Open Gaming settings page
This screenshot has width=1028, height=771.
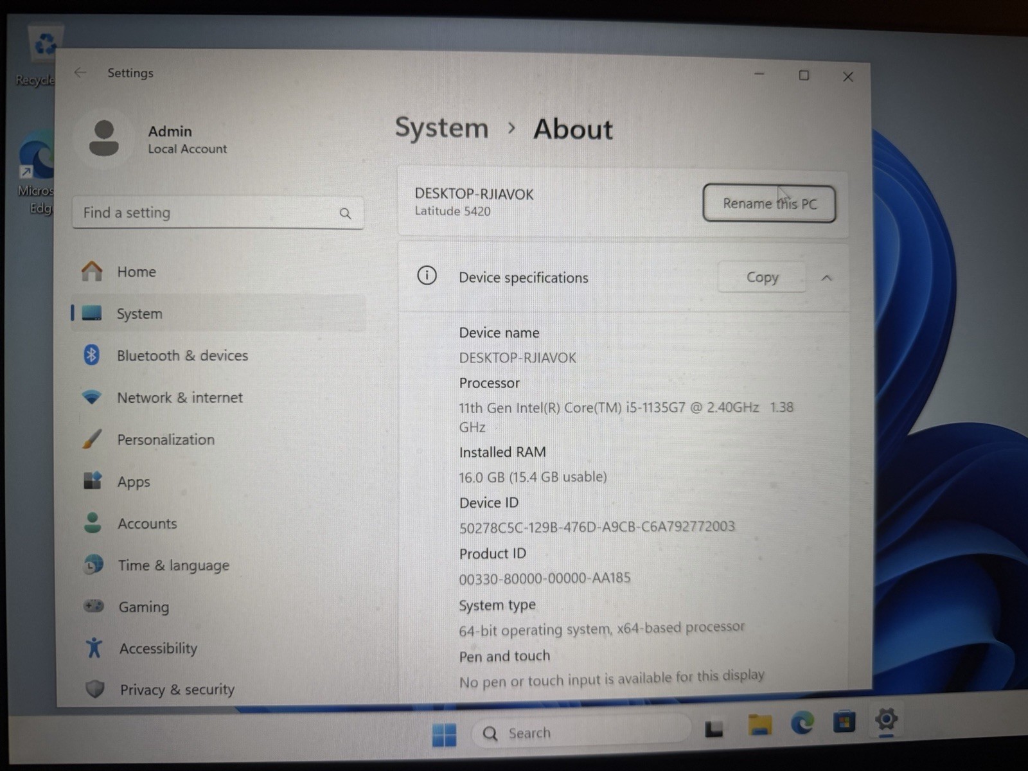point(218,607)
